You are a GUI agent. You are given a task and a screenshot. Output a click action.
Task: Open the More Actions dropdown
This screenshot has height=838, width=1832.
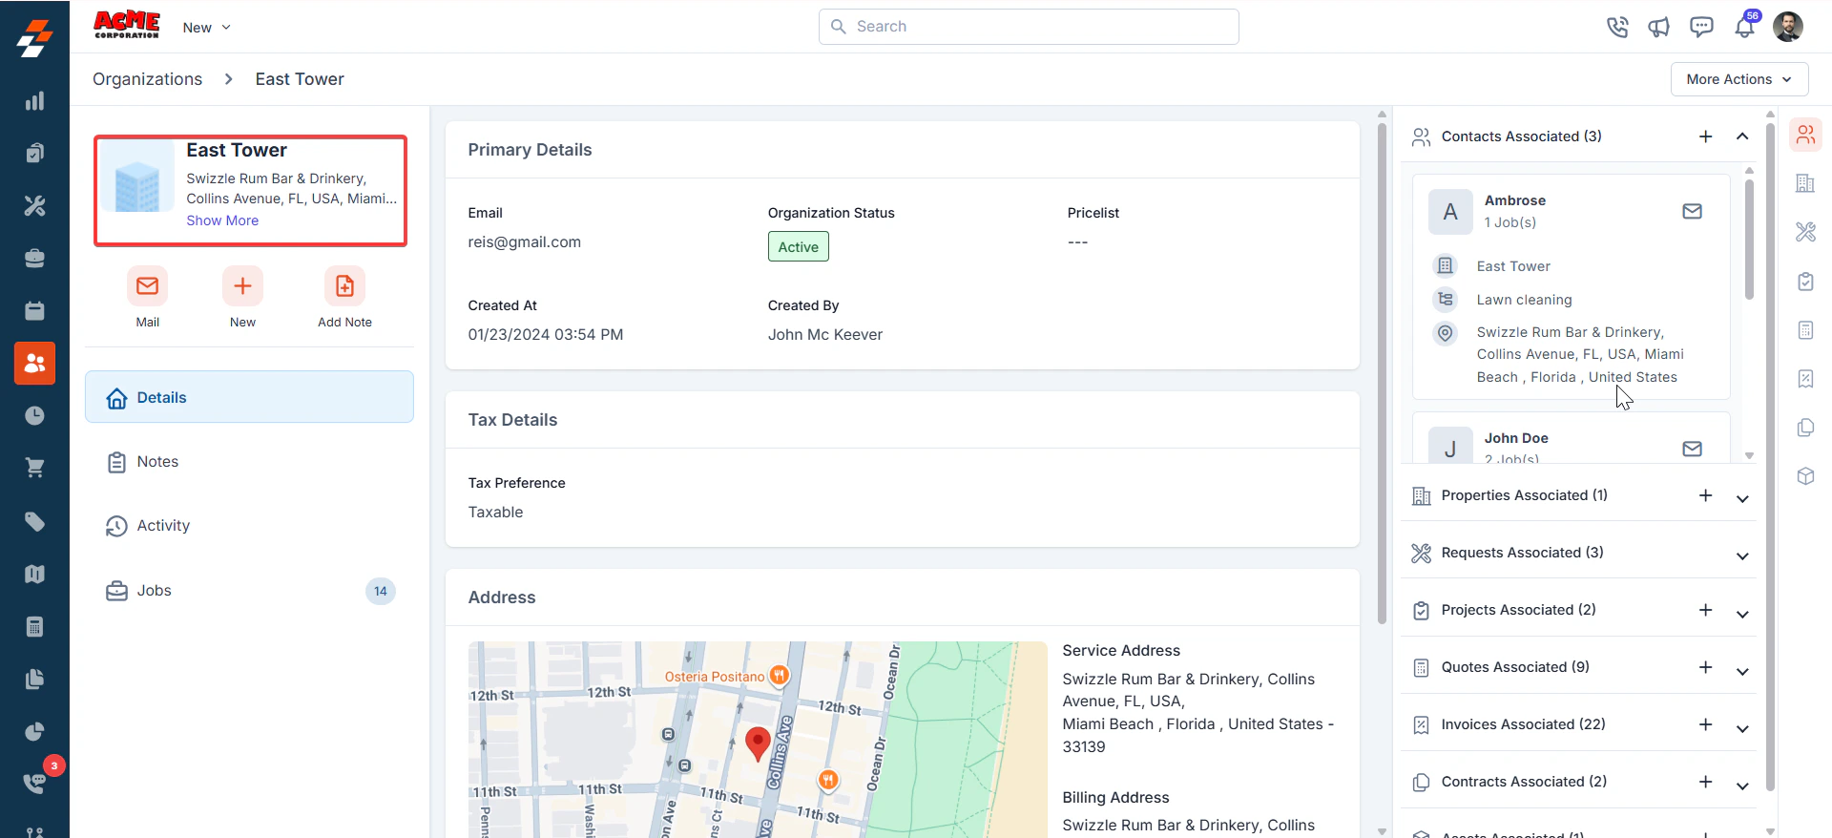pyautogui.click(x=1739, y=79)
